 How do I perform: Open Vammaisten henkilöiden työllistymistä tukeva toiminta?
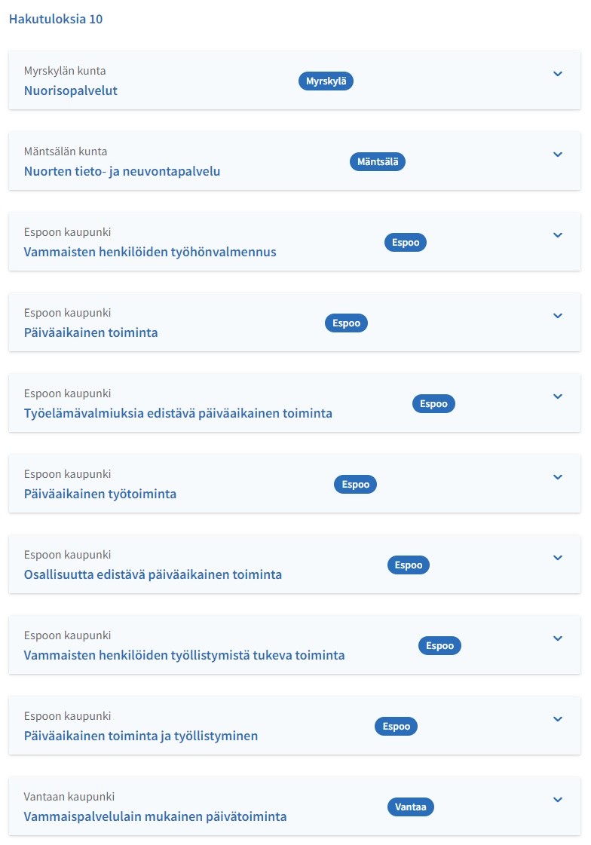tap(185, 655)
